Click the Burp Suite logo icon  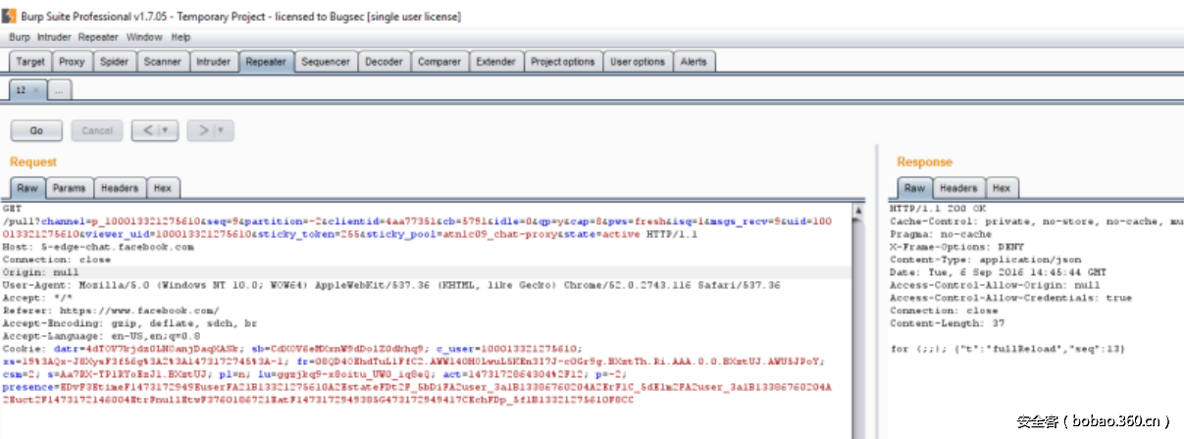coord(10,17)
